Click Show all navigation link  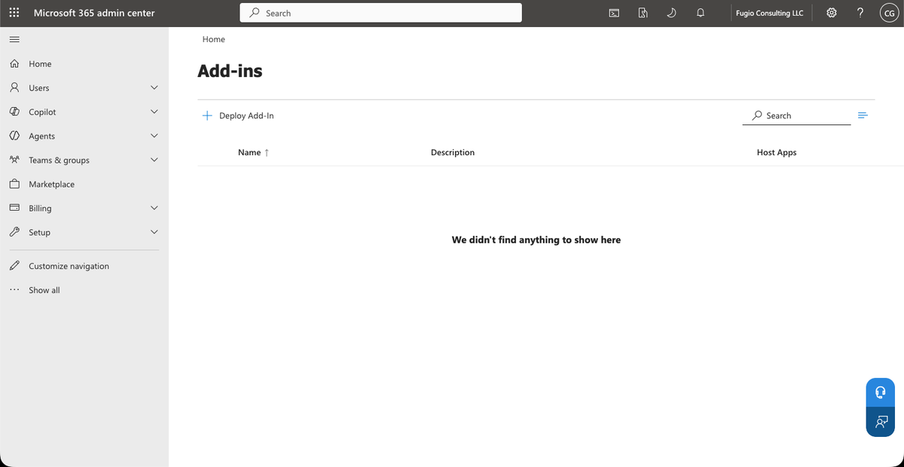click(44, 290)
